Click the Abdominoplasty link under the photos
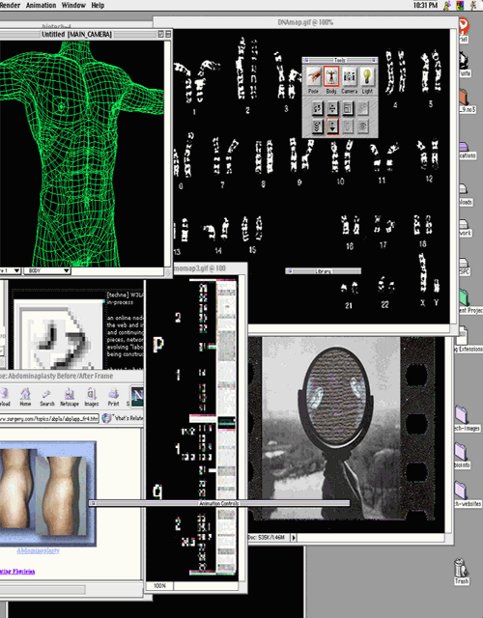Viewport: 483px width, 618px height. tap(39, 550)
